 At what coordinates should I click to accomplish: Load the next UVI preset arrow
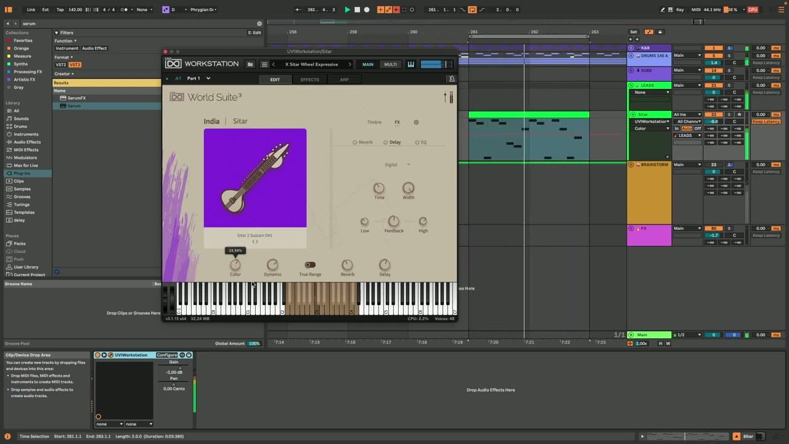[350, 64]
